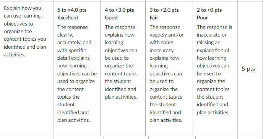Click the Excellent rating label
Image resolution: width=266 pixels, height=139 pixels.
pyautogui.click(x=68, y=18)
